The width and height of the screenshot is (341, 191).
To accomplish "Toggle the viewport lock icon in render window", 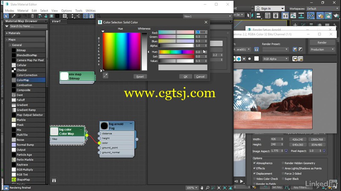I will (x=257, y=49).
